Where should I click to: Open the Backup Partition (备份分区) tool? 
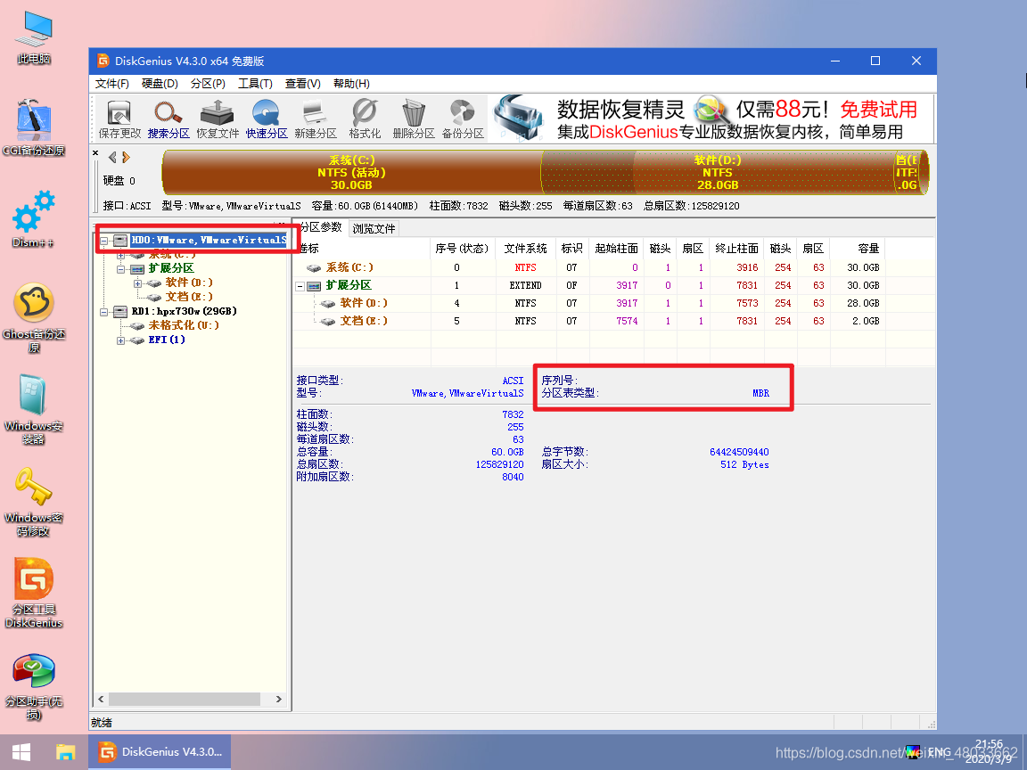click(463, 119)
